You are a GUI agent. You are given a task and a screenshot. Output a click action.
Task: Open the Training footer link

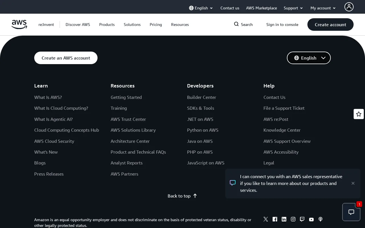tap(119, 108)
